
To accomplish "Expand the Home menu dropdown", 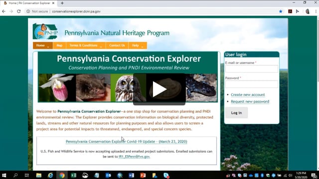I will click(x=43, y=45).
